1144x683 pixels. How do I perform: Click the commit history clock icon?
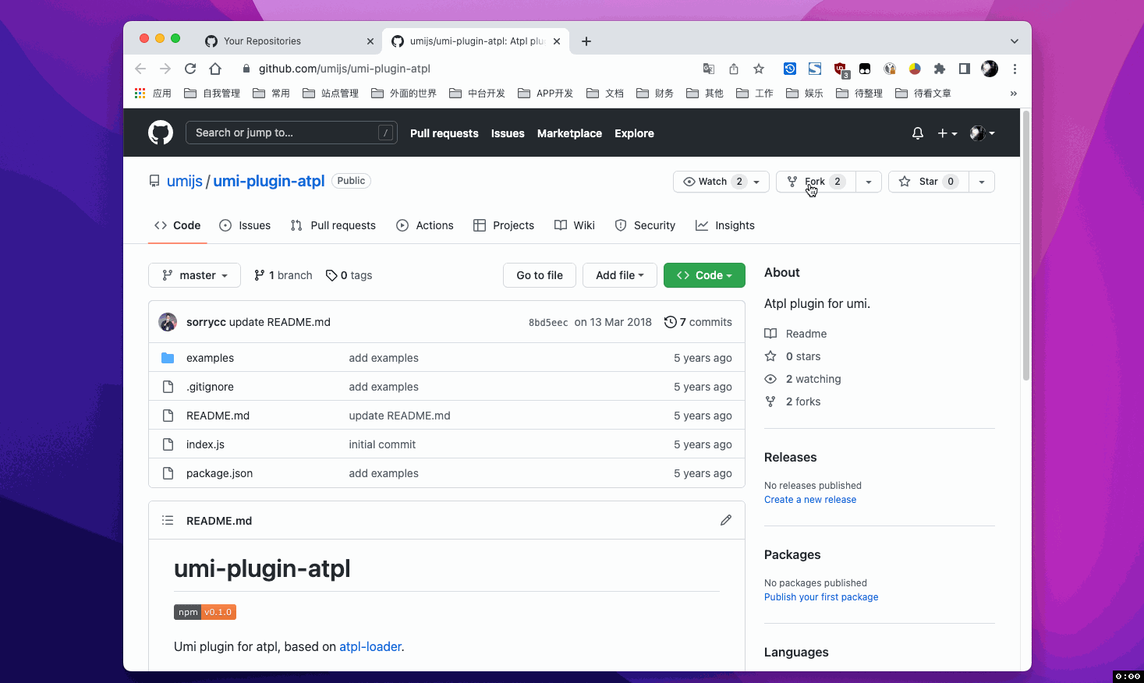[670, 322]
